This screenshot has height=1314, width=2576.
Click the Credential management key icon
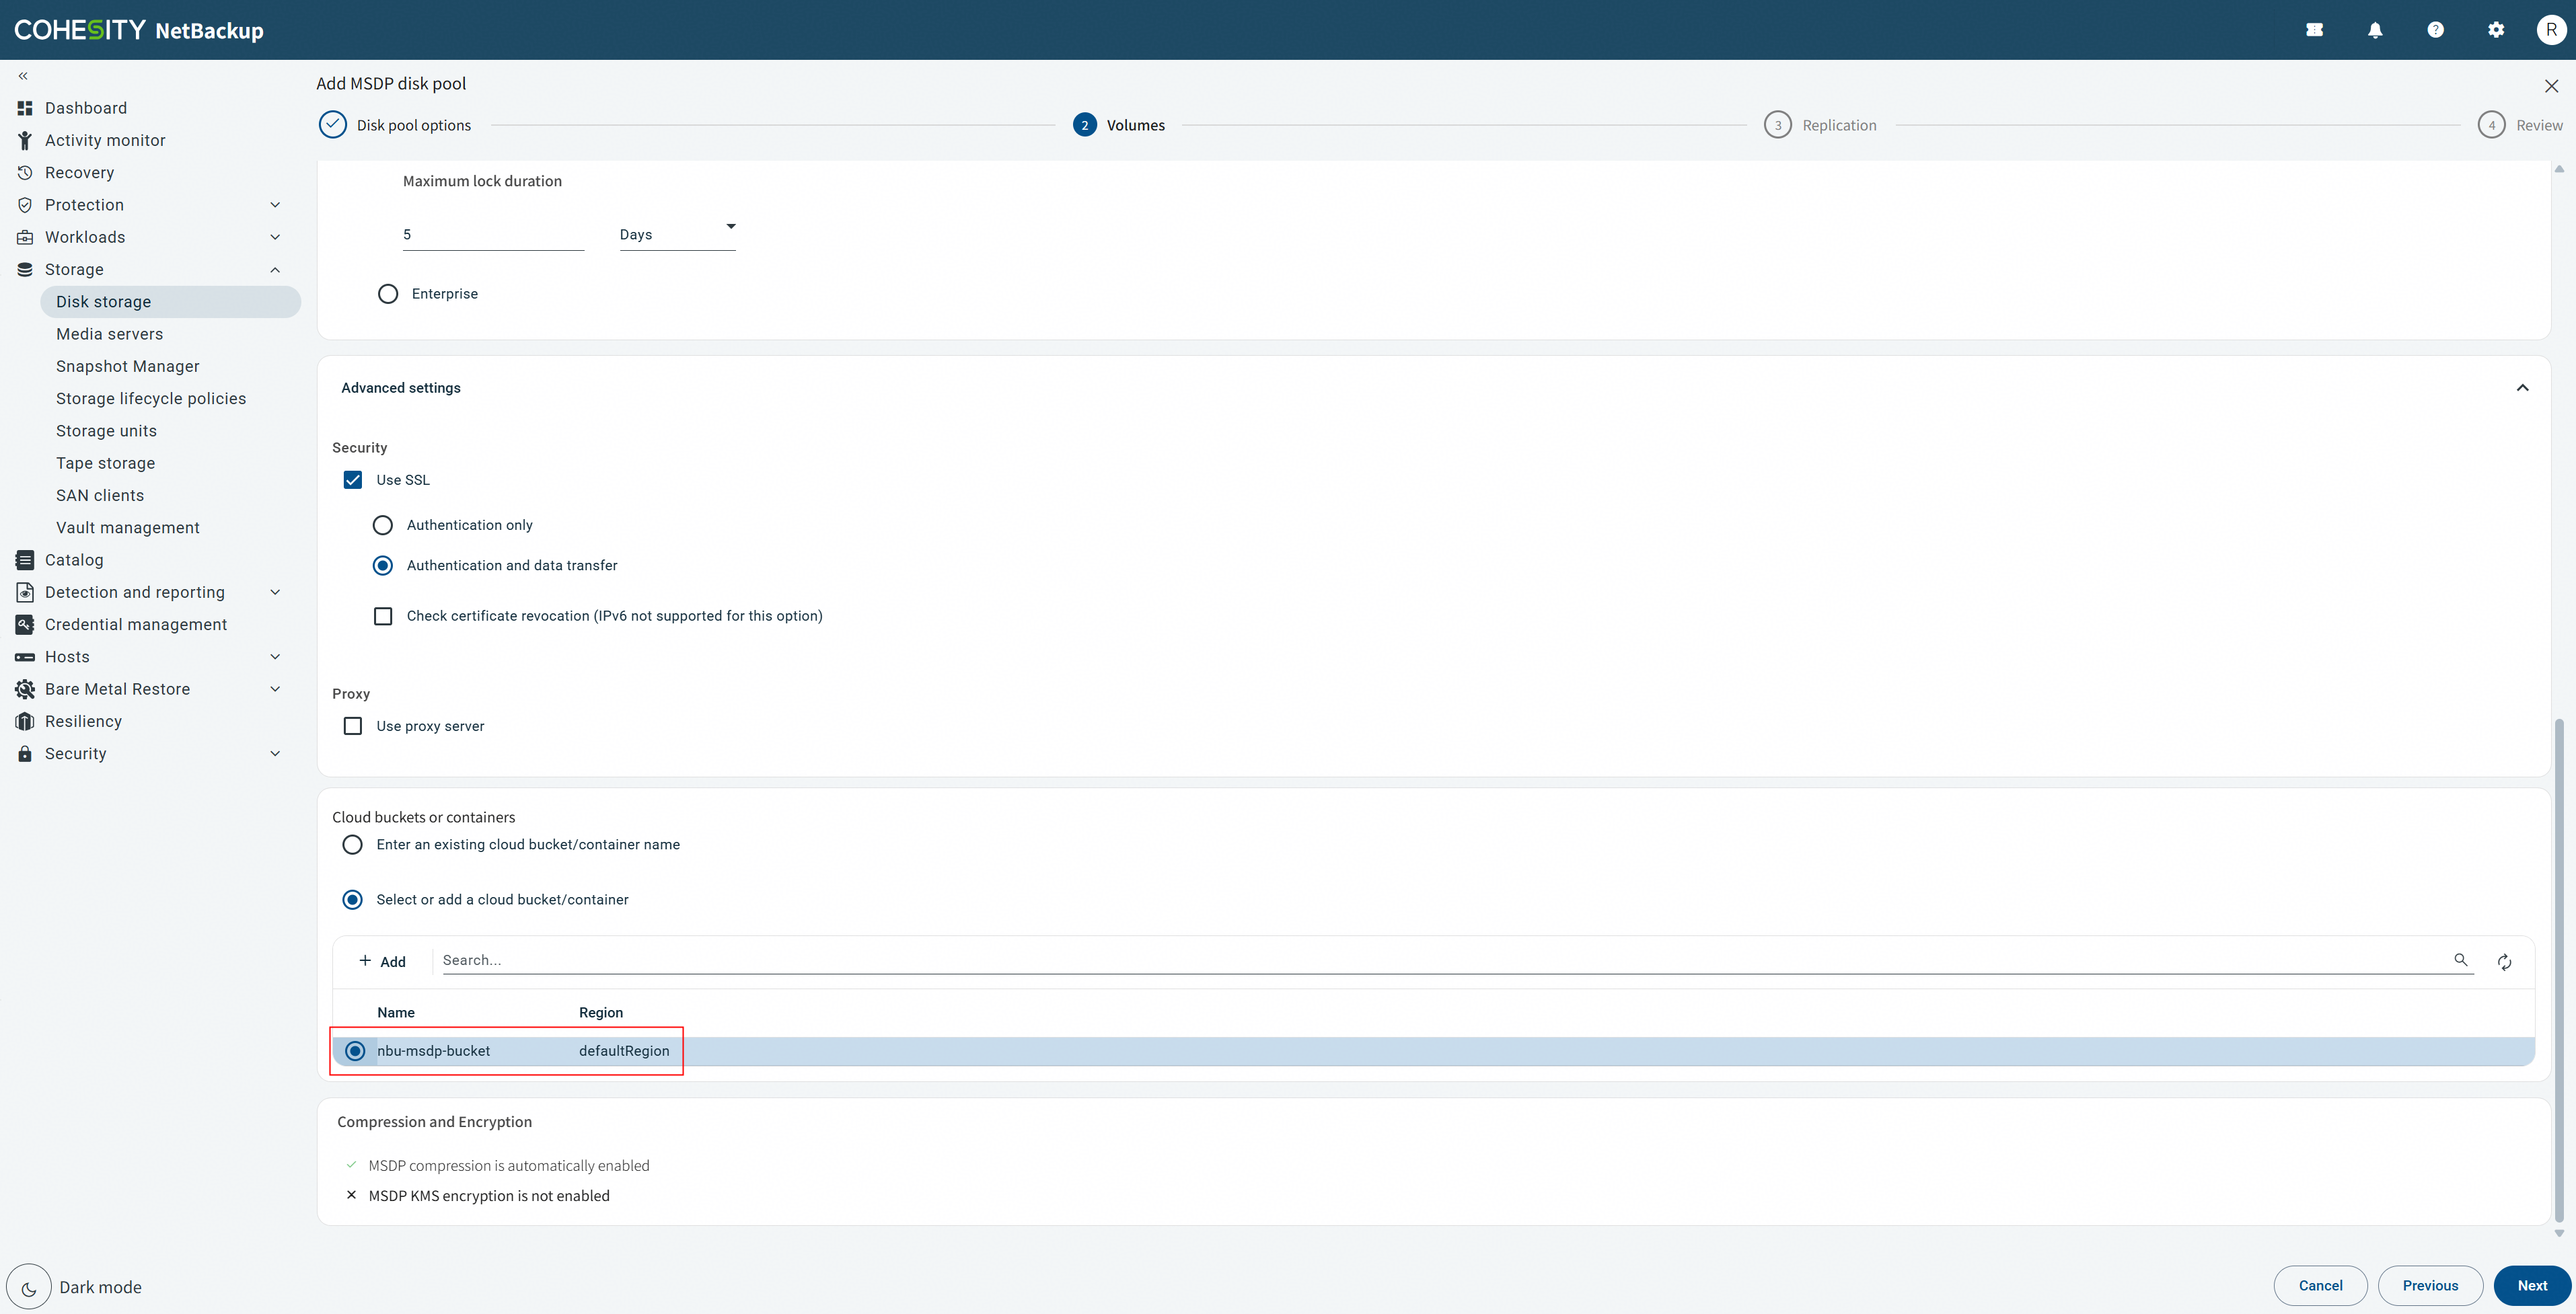coord(25,625)
